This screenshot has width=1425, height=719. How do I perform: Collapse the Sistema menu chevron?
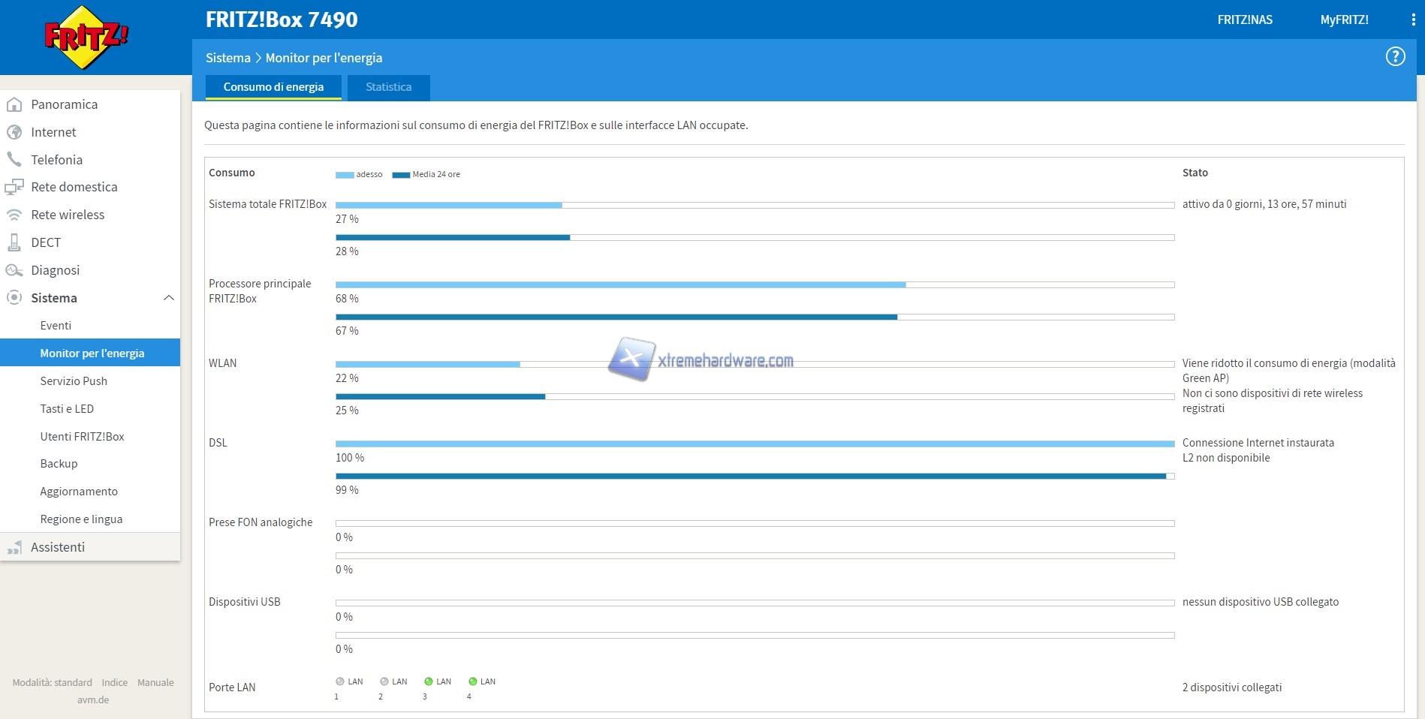(169, 298)
